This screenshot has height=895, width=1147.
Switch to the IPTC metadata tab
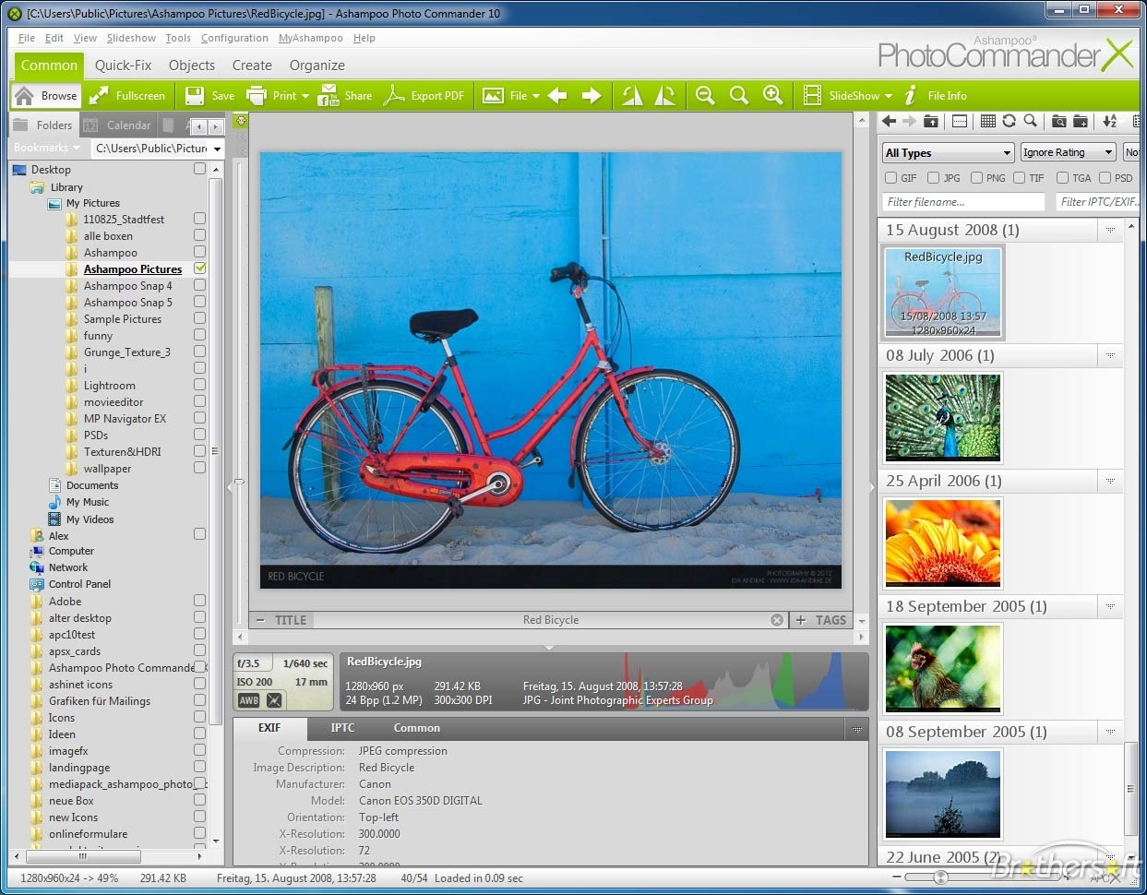click(342, 728)
